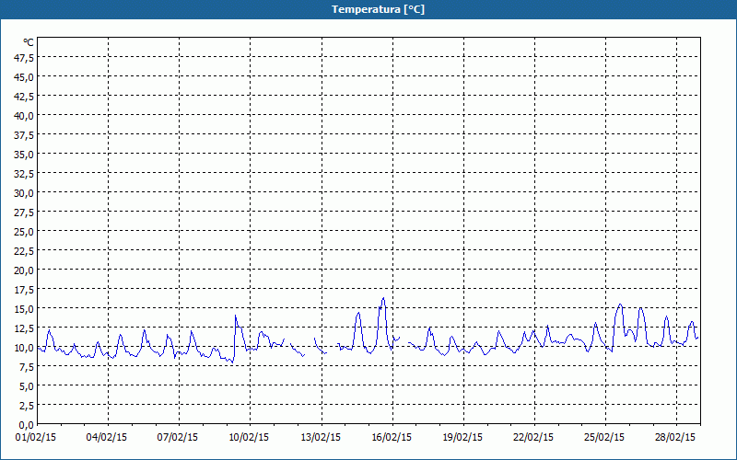
Task: Click the 5,0 y-axis label
Action: (26, 386)
